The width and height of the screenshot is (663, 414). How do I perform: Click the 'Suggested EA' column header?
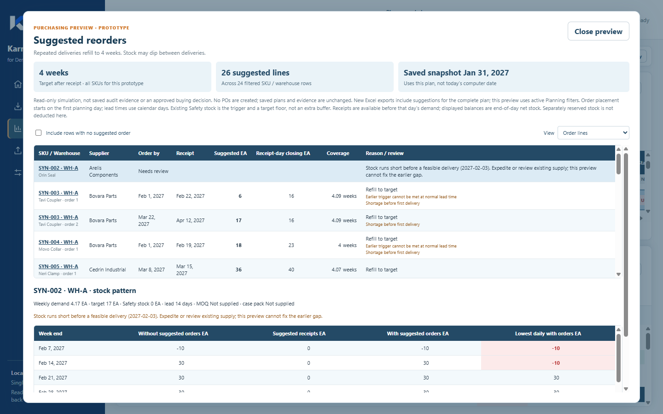[x=230, y=153]
